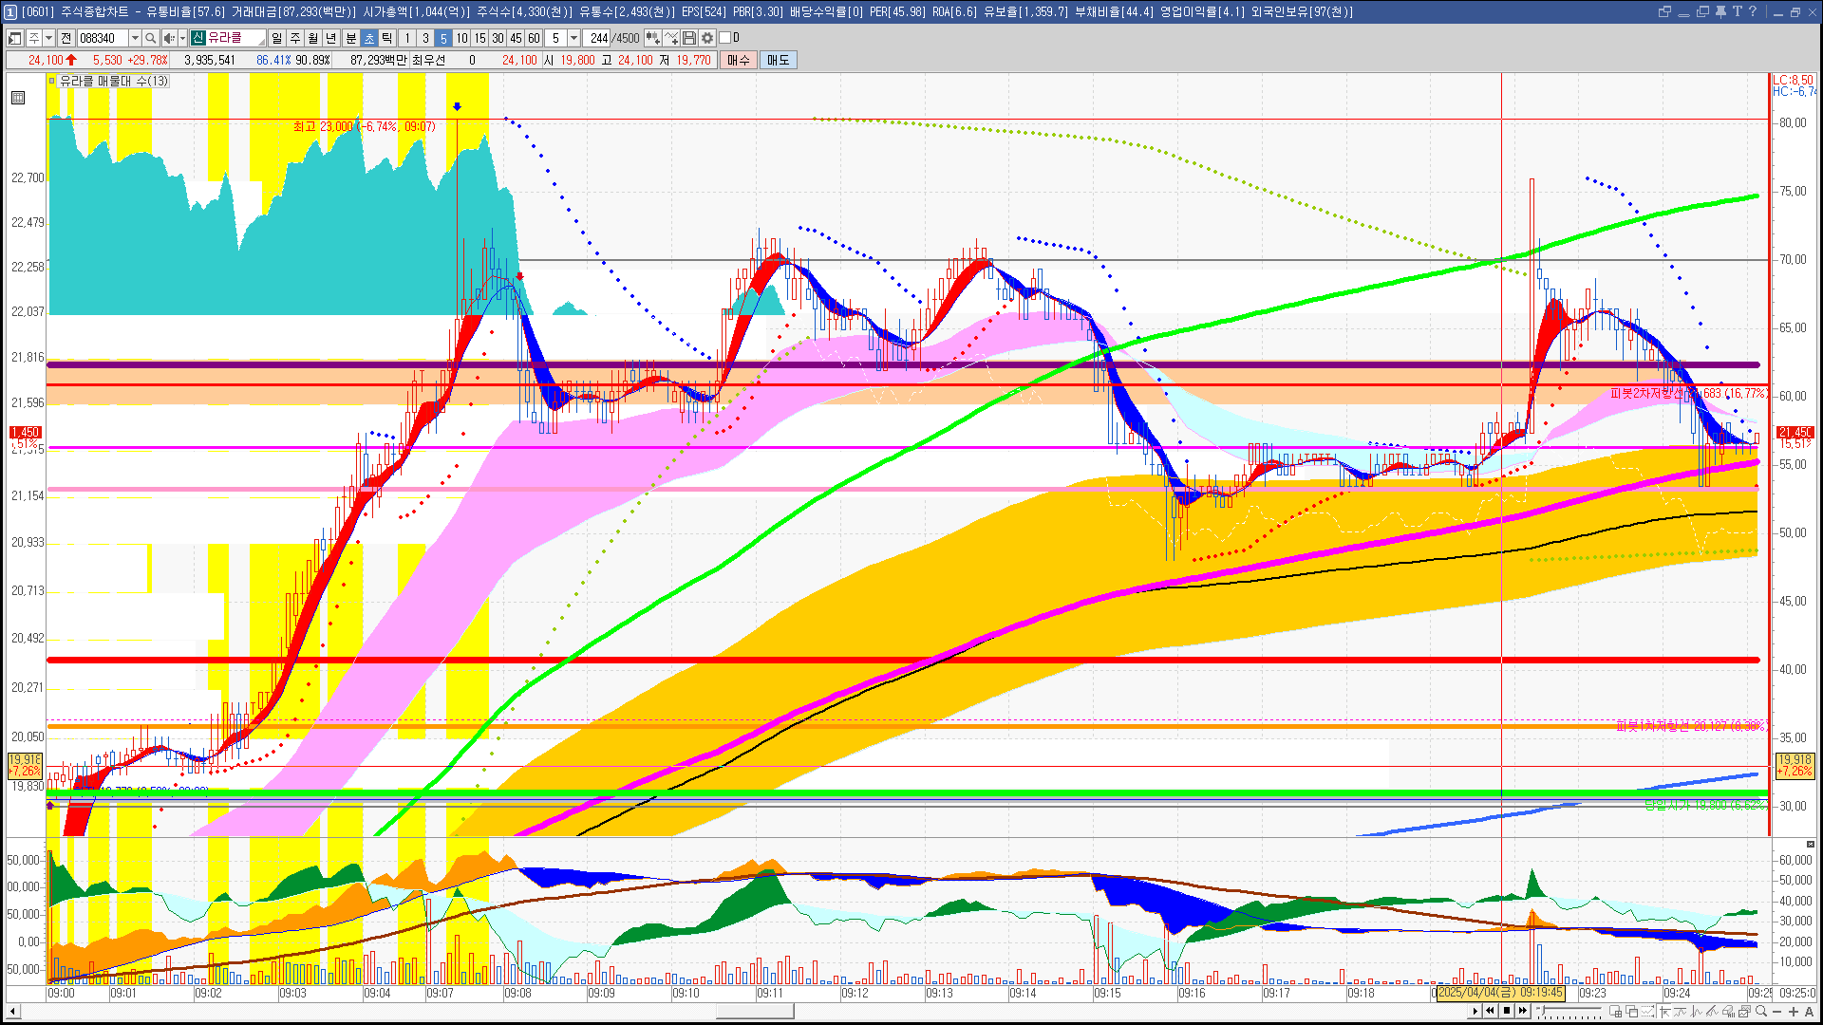
Task: Open the 주 type dropdown arrow at toolbar left
Action: pyautogui.click(x=48, y=38)
